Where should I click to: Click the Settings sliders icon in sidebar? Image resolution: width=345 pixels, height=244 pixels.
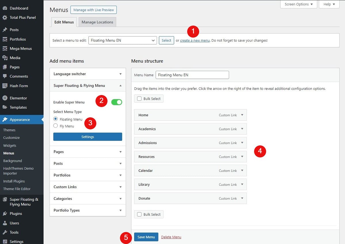5,241
